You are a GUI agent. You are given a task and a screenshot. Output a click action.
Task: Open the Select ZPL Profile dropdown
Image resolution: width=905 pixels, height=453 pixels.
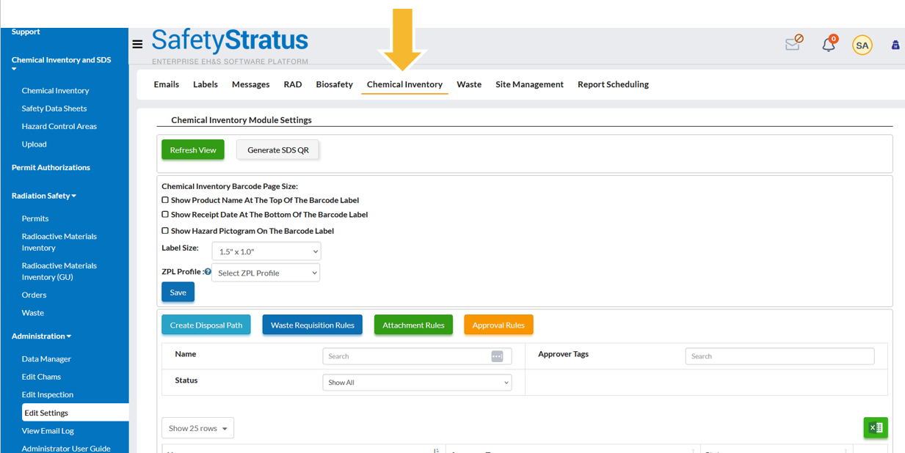coord(266,273)
